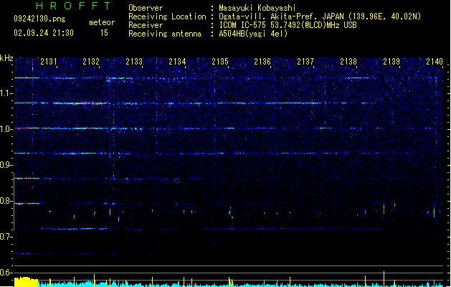Click the Receiver label
The height and width of the screenshot is (287, 451).
point(146,25)
